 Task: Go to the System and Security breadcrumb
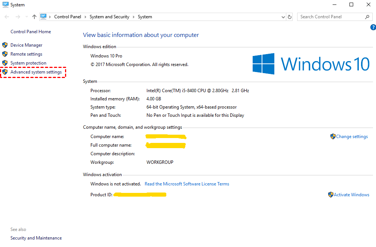(109, 17)
